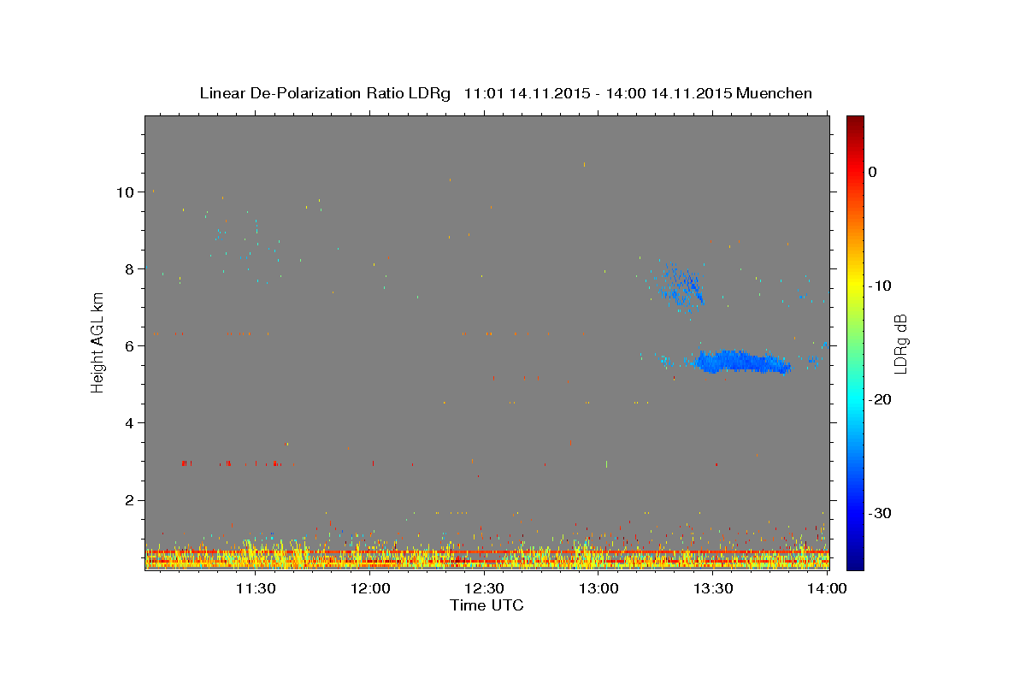Click the colorbar value 0
Image resolution: width=1026 pixels, height=684 pixels.
click(x=873, y=172)
